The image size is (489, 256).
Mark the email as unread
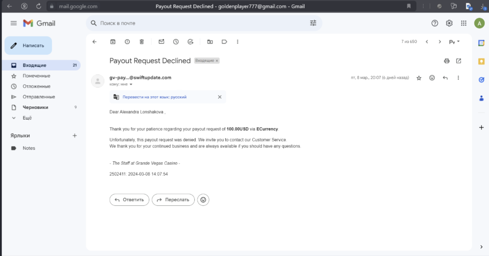(x=161, y=42)
